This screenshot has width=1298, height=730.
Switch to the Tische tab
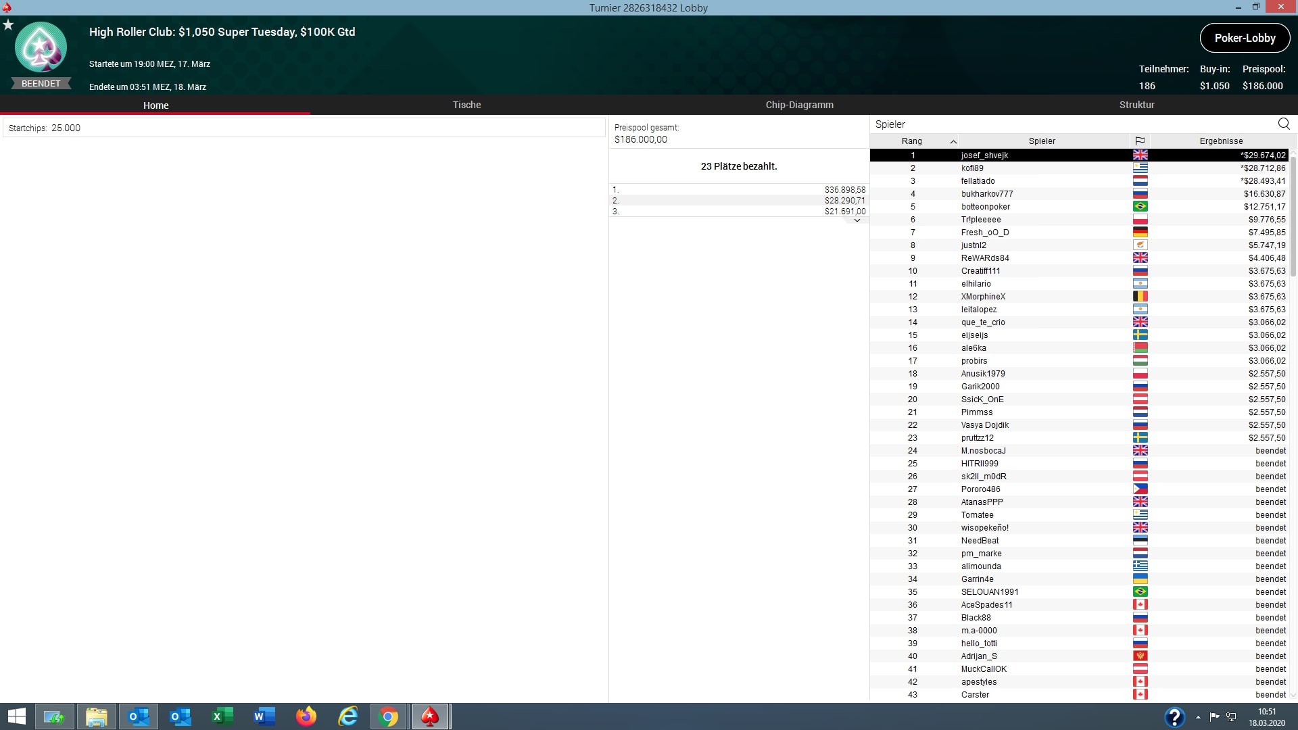point(466,105)
